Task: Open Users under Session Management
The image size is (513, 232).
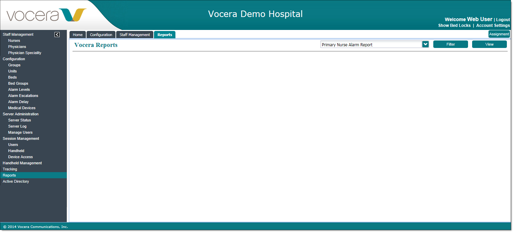Action: [13, 145]
